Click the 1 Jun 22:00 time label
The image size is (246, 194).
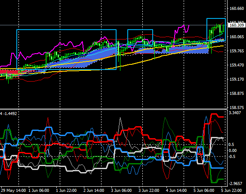66,191
